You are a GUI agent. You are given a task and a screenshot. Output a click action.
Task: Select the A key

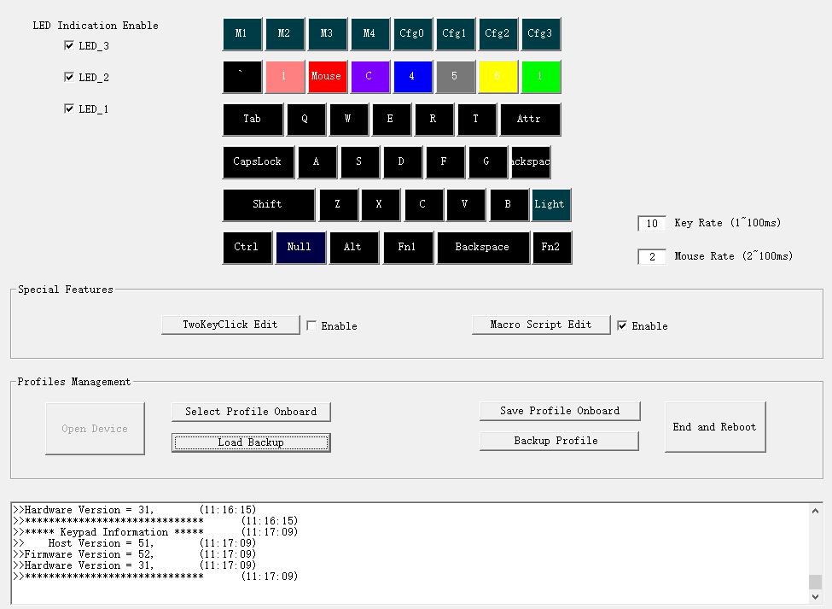coord(317,162)
